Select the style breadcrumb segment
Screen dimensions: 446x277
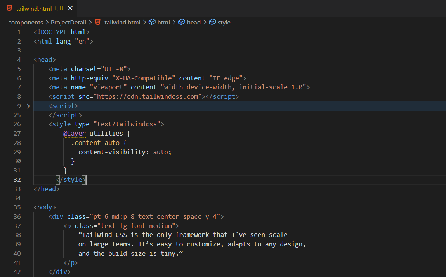click(x=224, y=22)
